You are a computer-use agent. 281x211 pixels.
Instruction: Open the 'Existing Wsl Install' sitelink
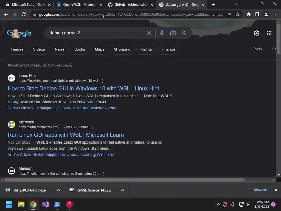tap(98, 154)
